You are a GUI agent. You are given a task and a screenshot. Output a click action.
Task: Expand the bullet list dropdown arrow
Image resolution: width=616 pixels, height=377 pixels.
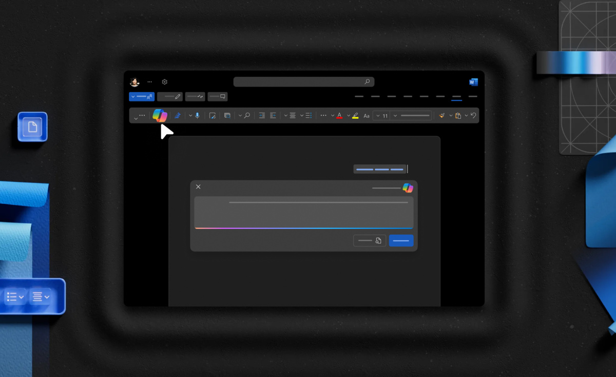(x=301, y=116)
